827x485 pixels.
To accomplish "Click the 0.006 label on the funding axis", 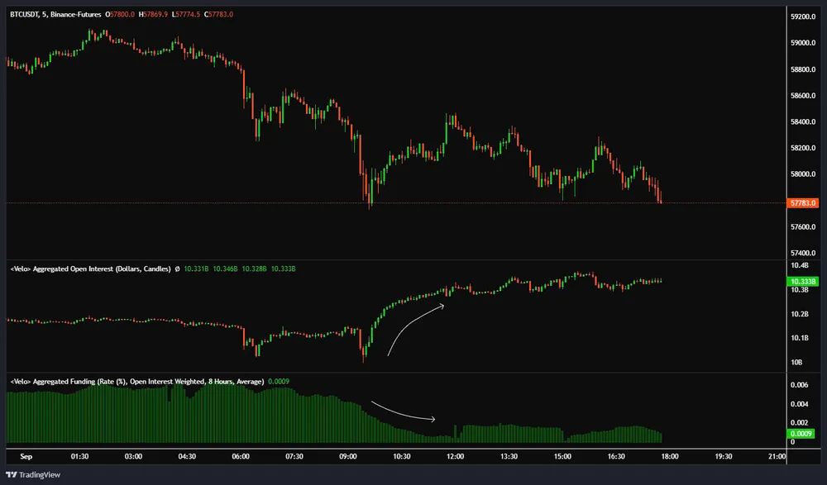I will coord(801,385).
